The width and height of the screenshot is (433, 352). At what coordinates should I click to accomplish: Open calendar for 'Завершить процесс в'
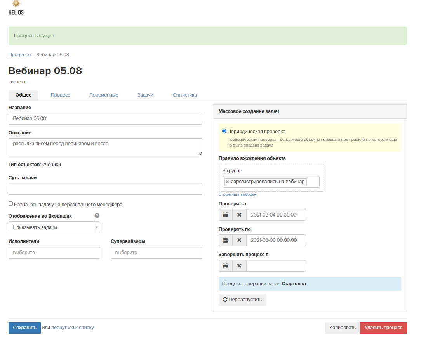225,266
